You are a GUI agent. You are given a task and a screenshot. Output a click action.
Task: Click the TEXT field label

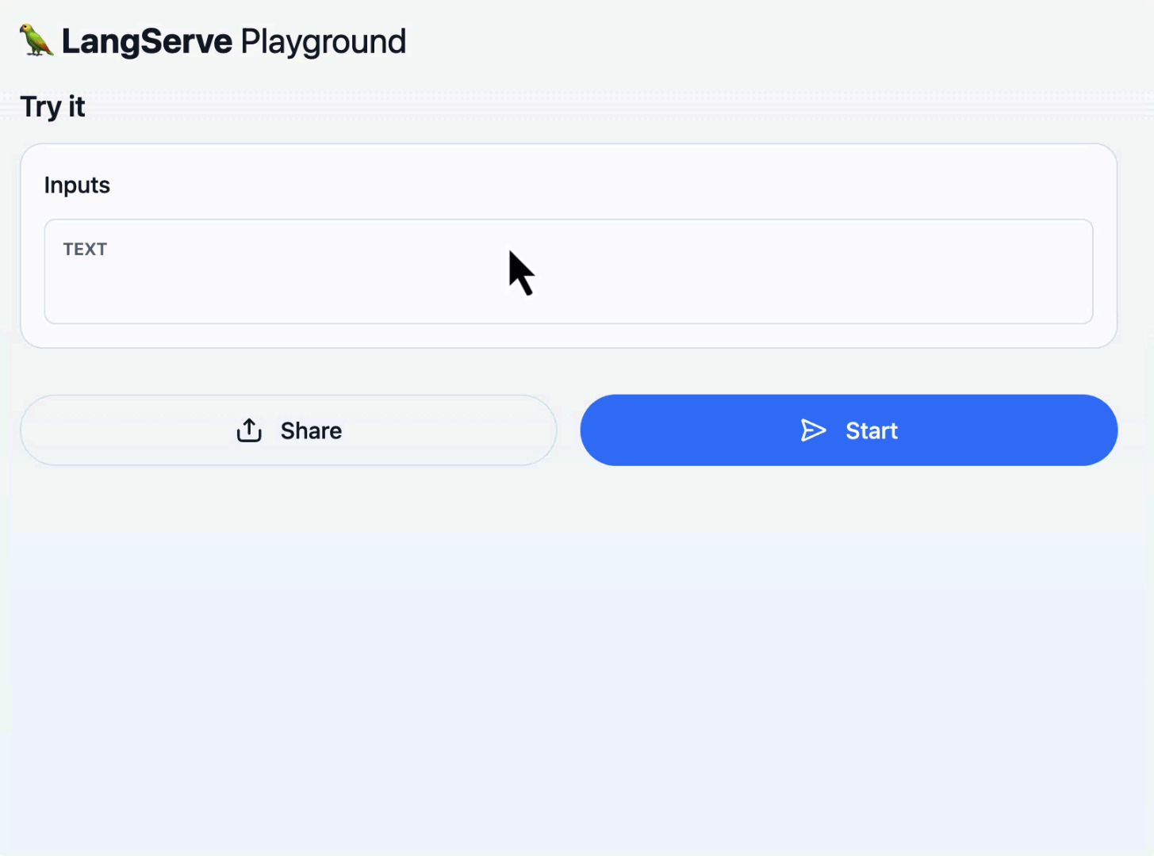85,249
